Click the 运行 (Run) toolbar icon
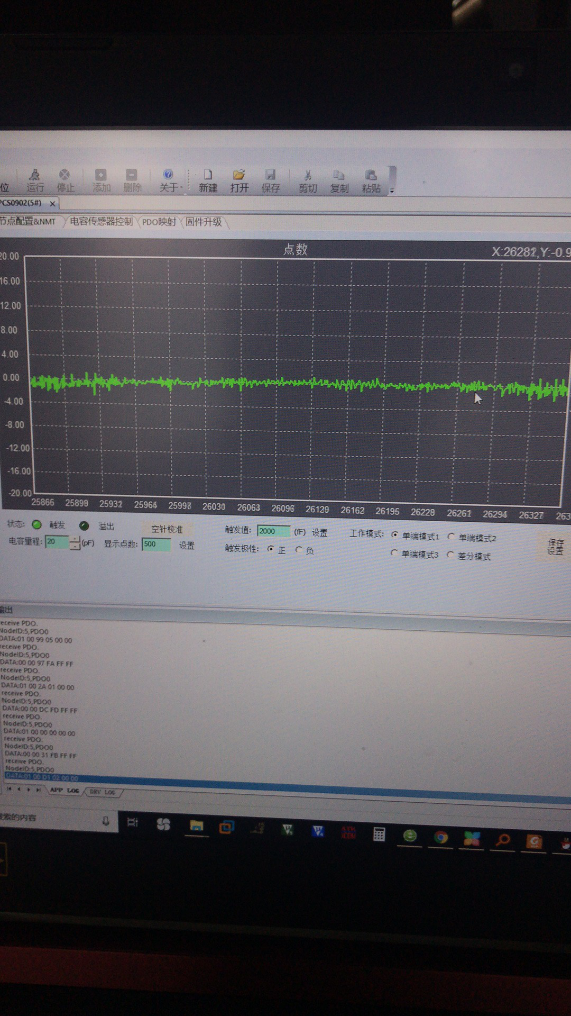This screenshot has height=1016, width=571. click(x=35, y=180)
